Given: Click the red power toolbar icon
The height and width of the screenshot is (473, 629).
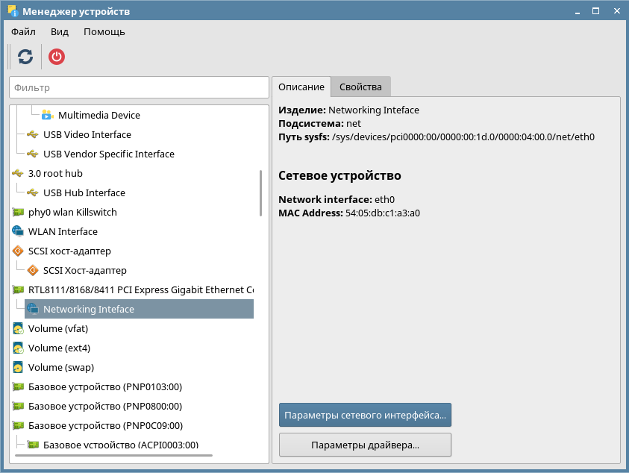Looking at the screenshot, I should click(x=57, y=57).
